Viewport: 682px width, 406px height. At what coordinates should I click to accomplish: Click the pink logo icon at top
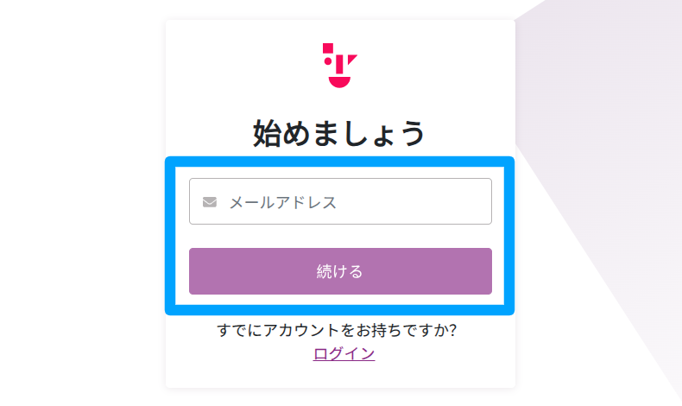[x=339, y=65]
